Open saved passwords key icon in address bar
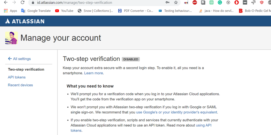The height and width of the screenshot is (135, 271). click(167, 2)
